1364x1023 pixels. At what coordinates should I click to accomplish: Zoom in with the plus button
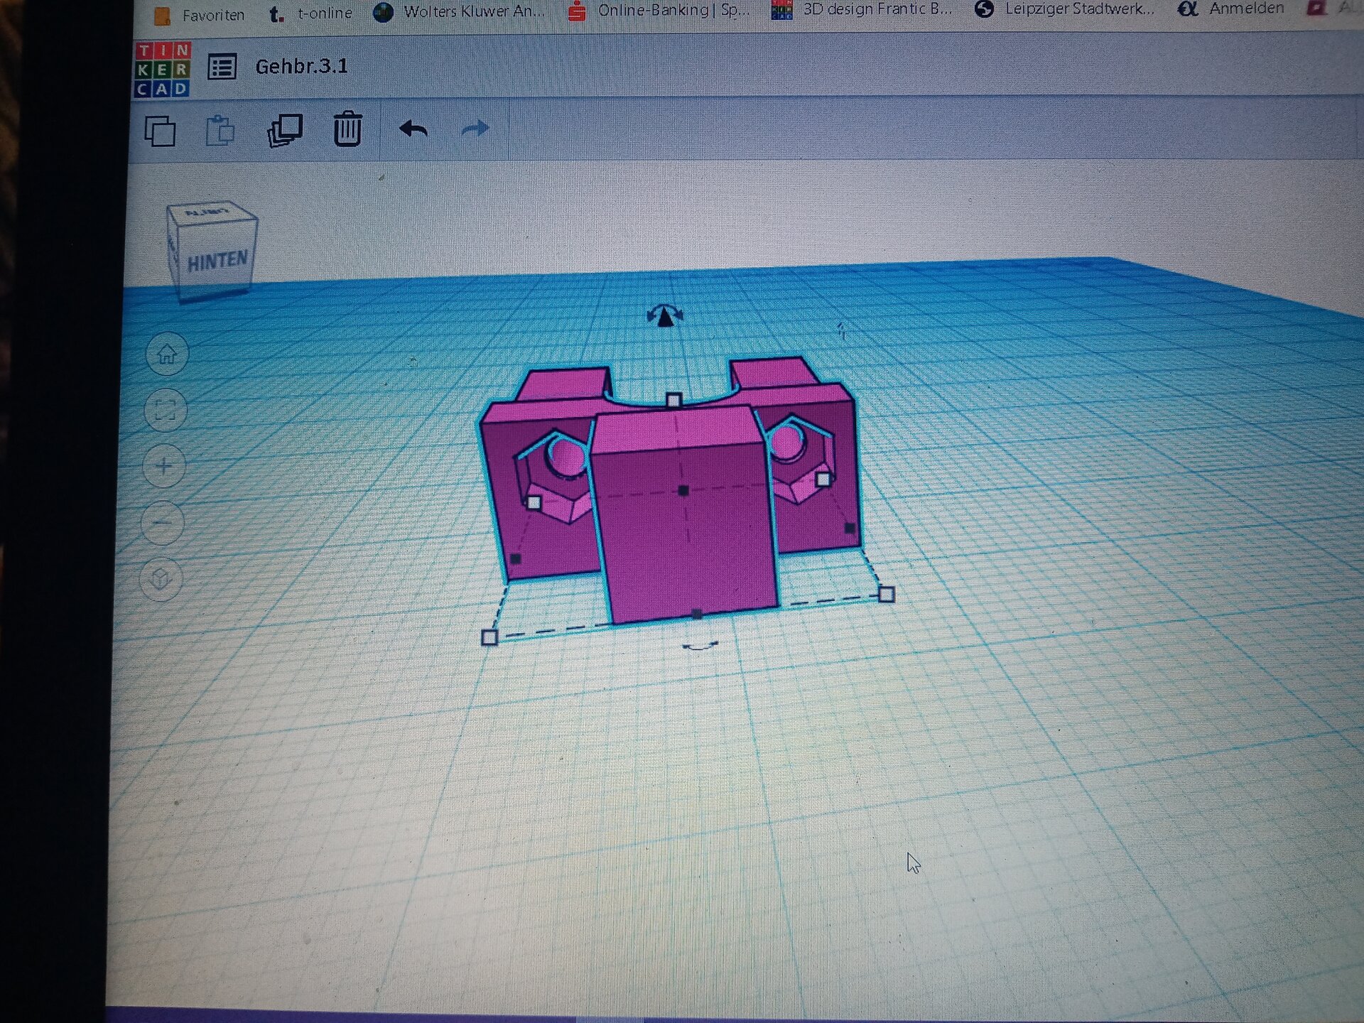point(164,466)
